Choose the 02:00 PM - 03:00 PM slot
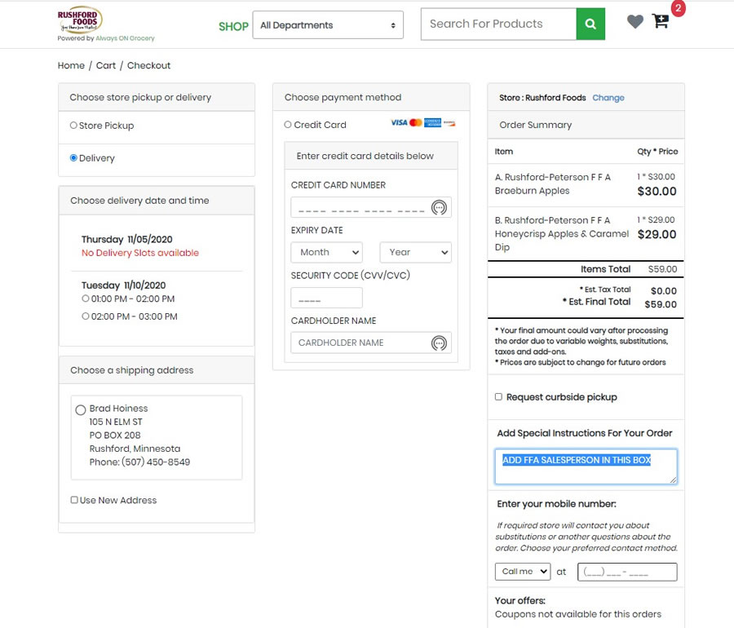The width and height of the screenshot is (734, 628). (x=85, y=316)
